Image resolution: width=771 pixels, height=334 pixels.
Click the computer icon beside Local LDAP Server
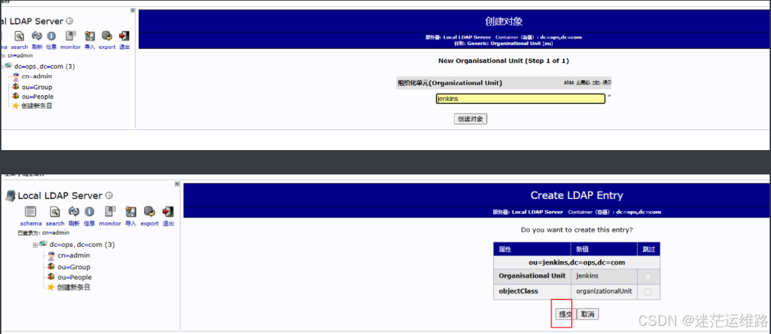[10, 195]
